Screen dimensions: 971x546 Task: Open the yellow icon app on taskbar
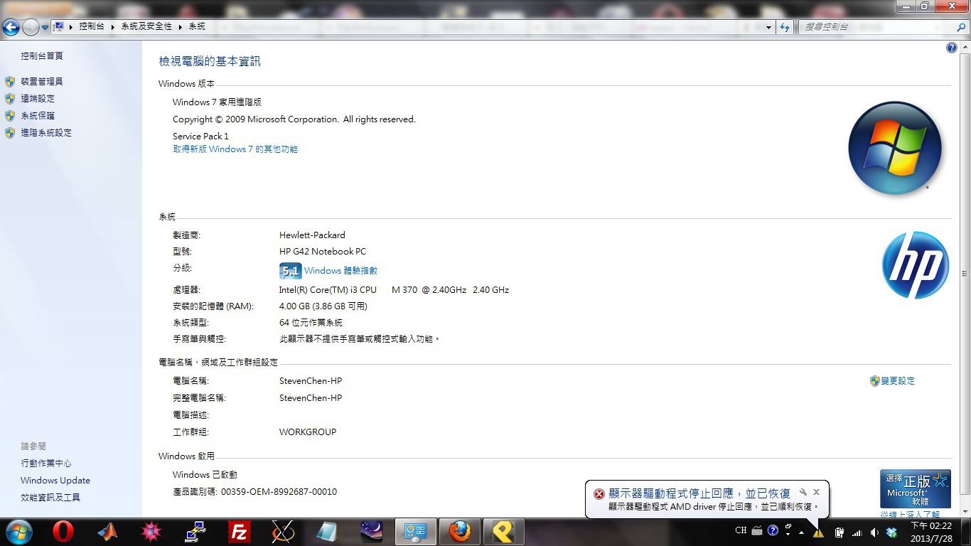tap(504, 532)
